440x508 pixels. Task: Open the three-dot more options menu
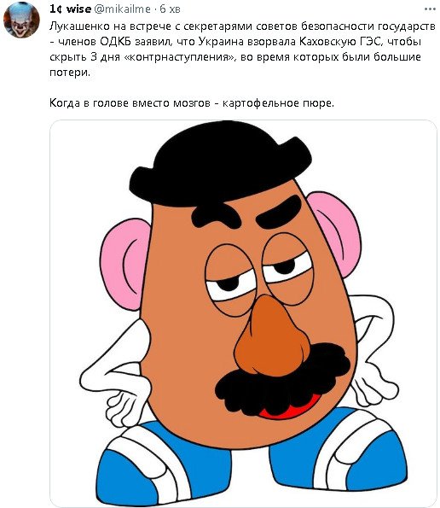coord(430,9)
